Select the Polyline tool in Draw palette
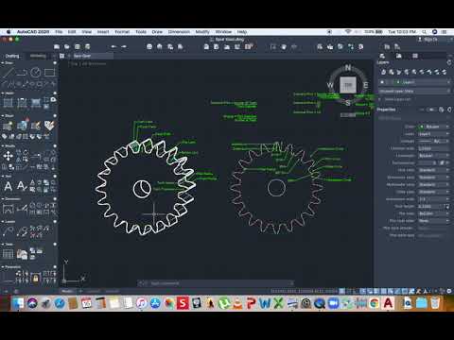The image size is (454, 340). point(22,73)
